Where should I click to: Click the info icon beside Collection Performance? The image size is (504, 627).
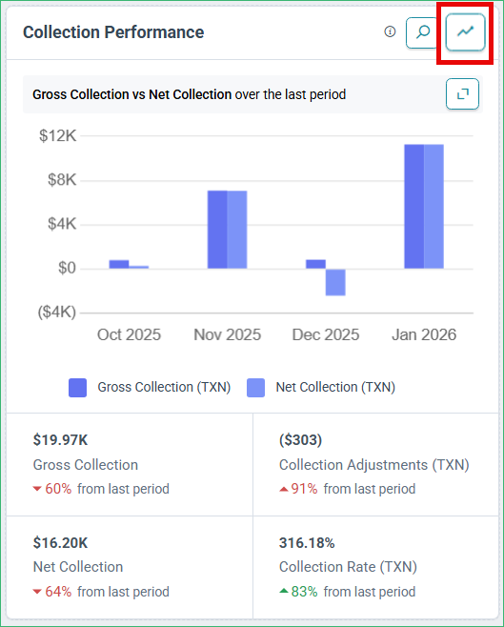click(390, 31)
